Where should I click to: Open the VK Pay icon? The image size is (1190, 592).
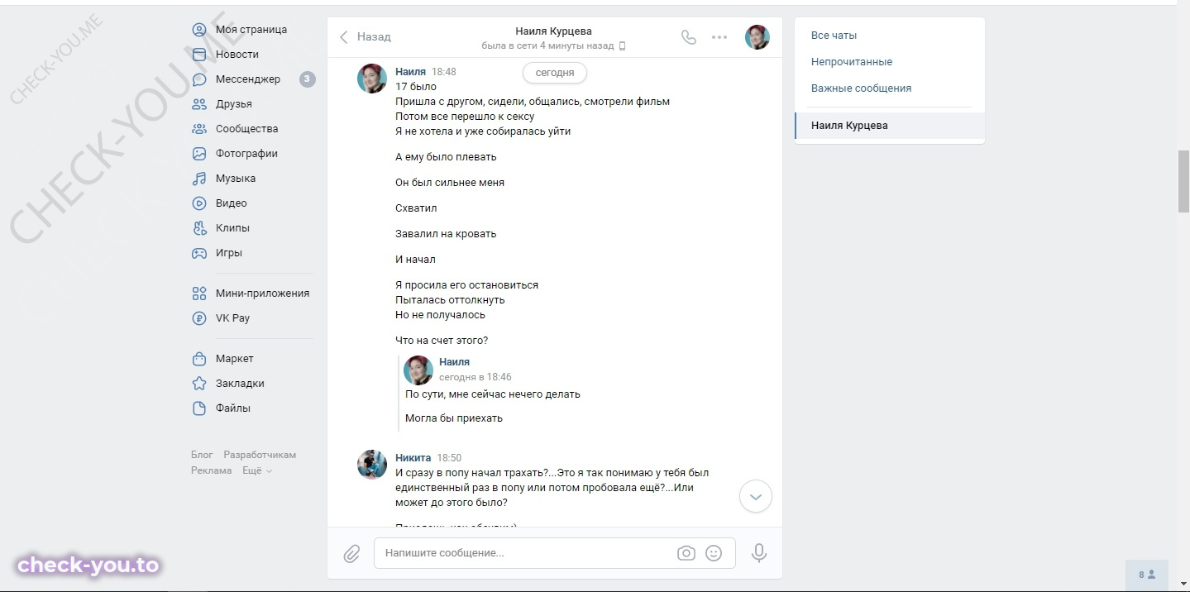coord(199,318)
